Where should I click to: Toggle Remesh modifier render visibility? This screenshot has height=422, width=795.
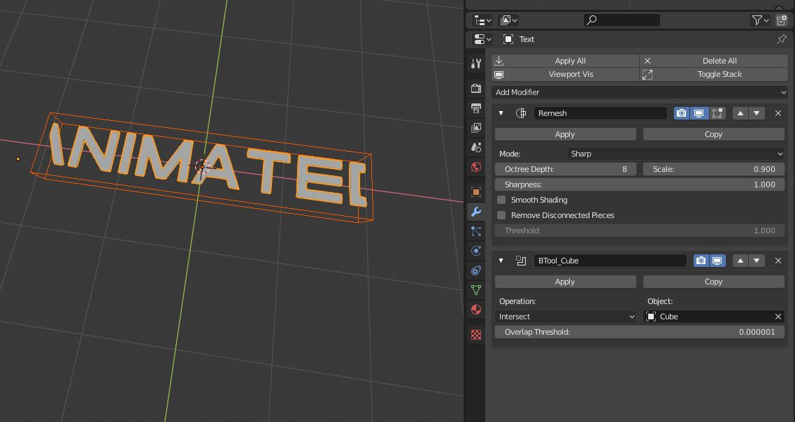pyautogui.click(x=681, y=113)
